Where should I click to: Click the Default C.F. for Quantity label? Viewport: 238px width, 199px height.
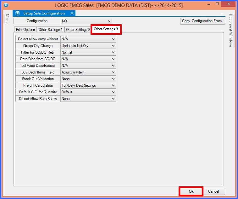tap(38, 92)
